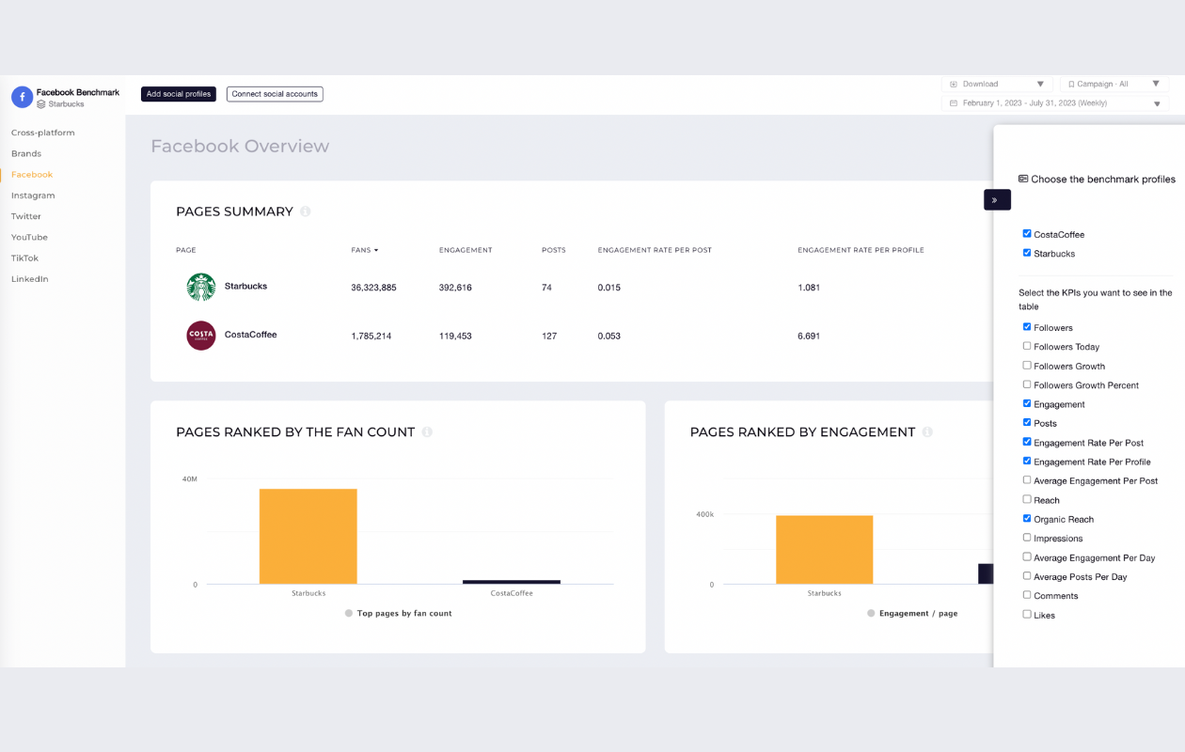Select Facebook in the sidebar

click(32, 175)
